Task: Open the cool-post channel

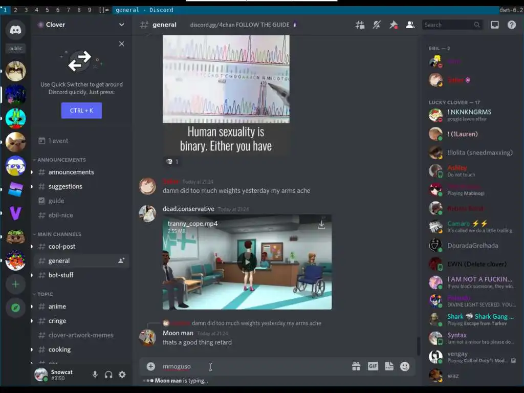Action: click(81, 246)
